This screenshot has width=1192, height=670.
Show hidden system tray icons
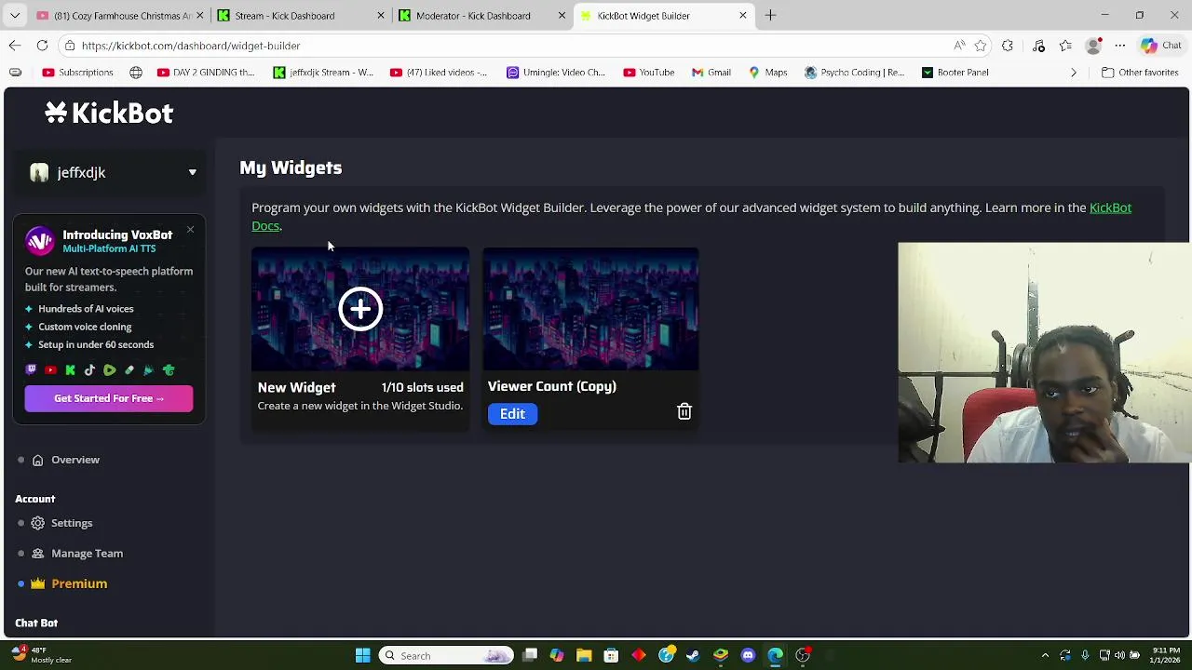1045,656
